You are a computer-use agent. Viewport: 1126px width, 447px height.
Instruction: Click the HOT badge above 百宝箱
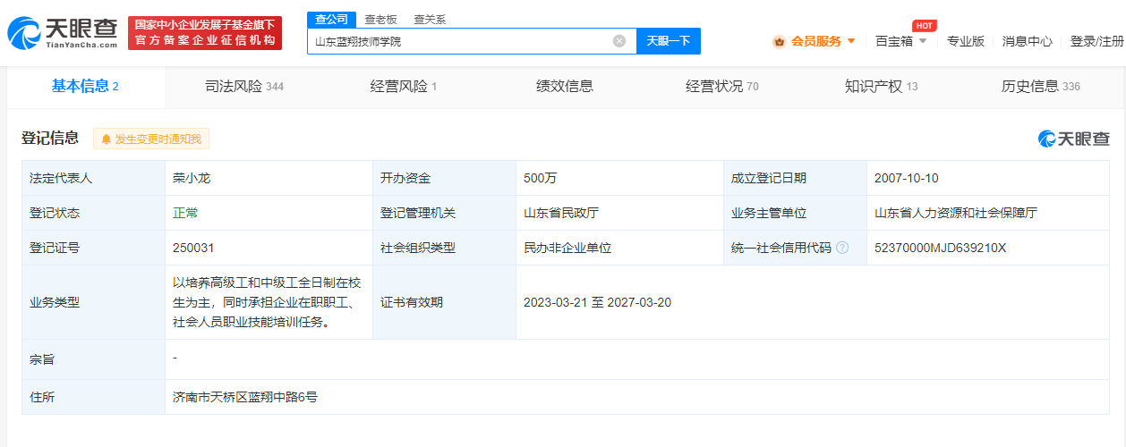925,25
